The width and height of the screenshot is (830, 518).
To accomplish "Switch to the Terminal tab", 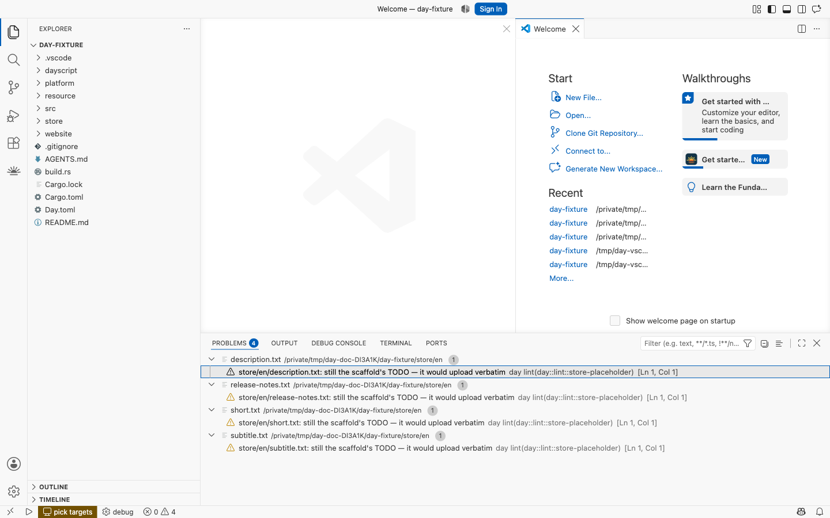I will point(396,343).
